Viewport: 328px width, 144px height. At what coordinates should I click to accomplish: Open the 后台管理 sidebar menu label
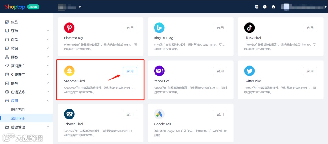point(18,127)
